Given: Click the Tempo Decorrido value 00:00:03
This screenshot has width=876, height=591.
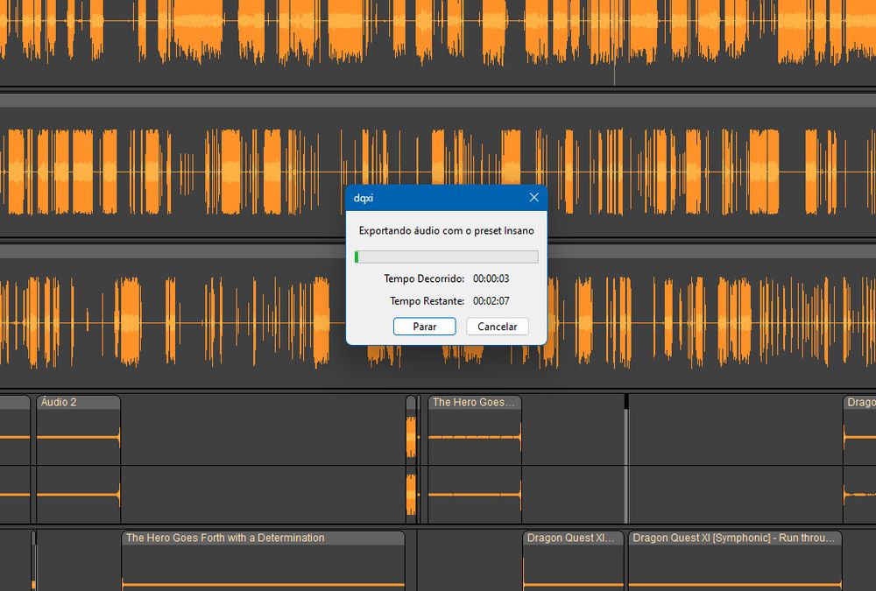Looking at the screenshot, I should click(x=491, y=278).
